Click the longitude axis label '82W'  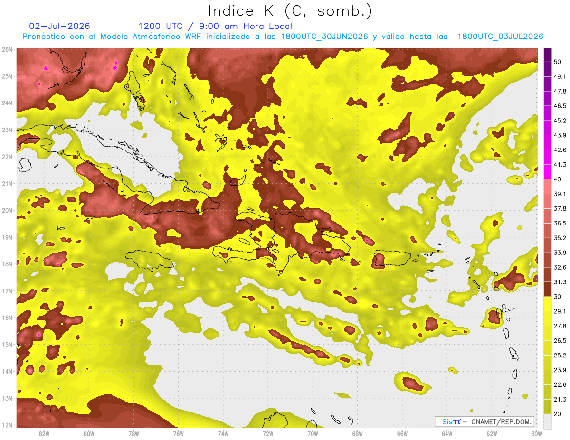coord(44,434)
